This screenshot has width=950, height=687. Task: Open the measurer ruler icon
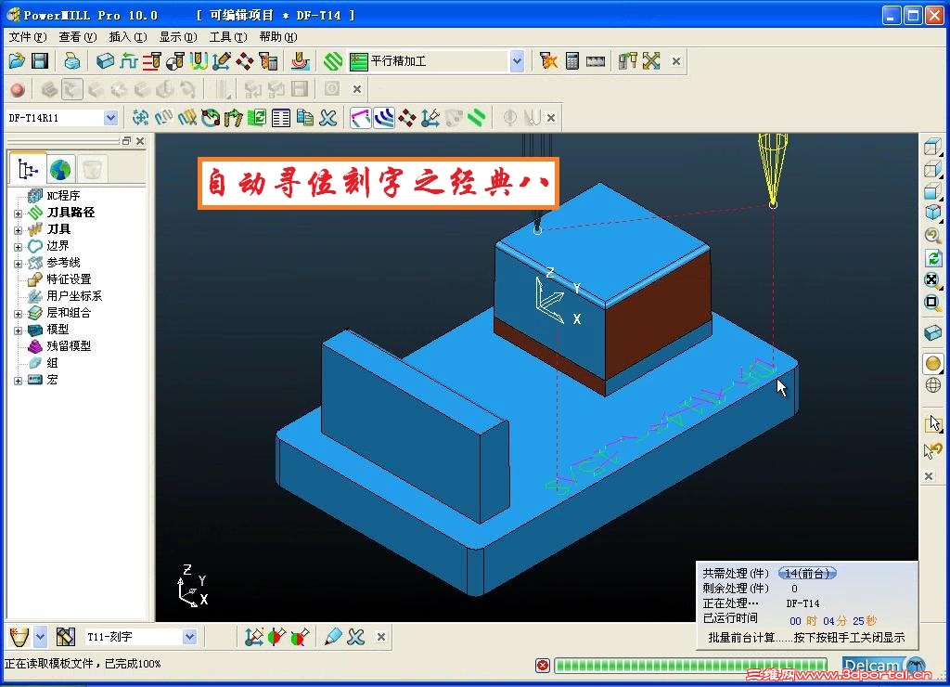596,61
